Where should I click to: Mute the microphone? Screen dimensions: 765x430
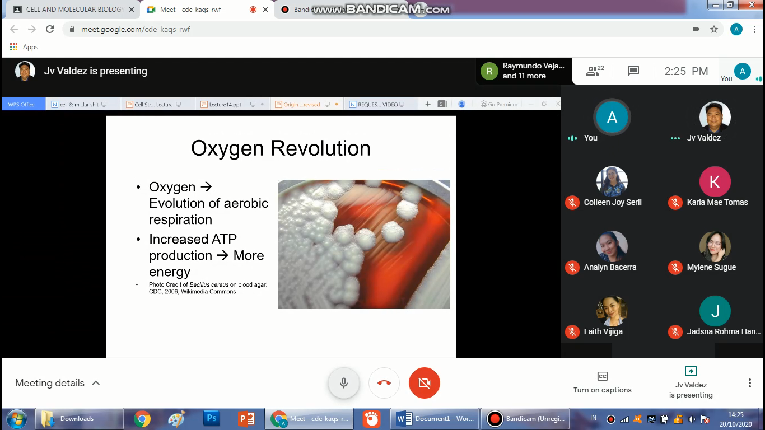[x=343, y=383]
